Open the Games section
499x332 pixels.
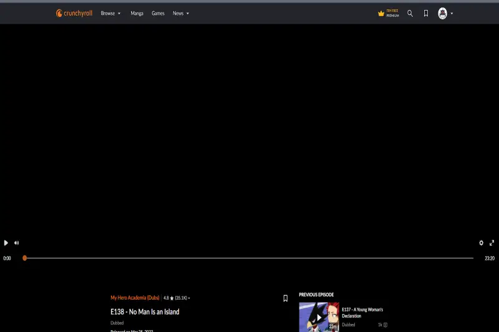158,13
